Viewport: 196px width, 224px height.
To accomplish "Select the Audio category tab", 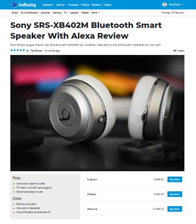I will click(x=15, y=13).
